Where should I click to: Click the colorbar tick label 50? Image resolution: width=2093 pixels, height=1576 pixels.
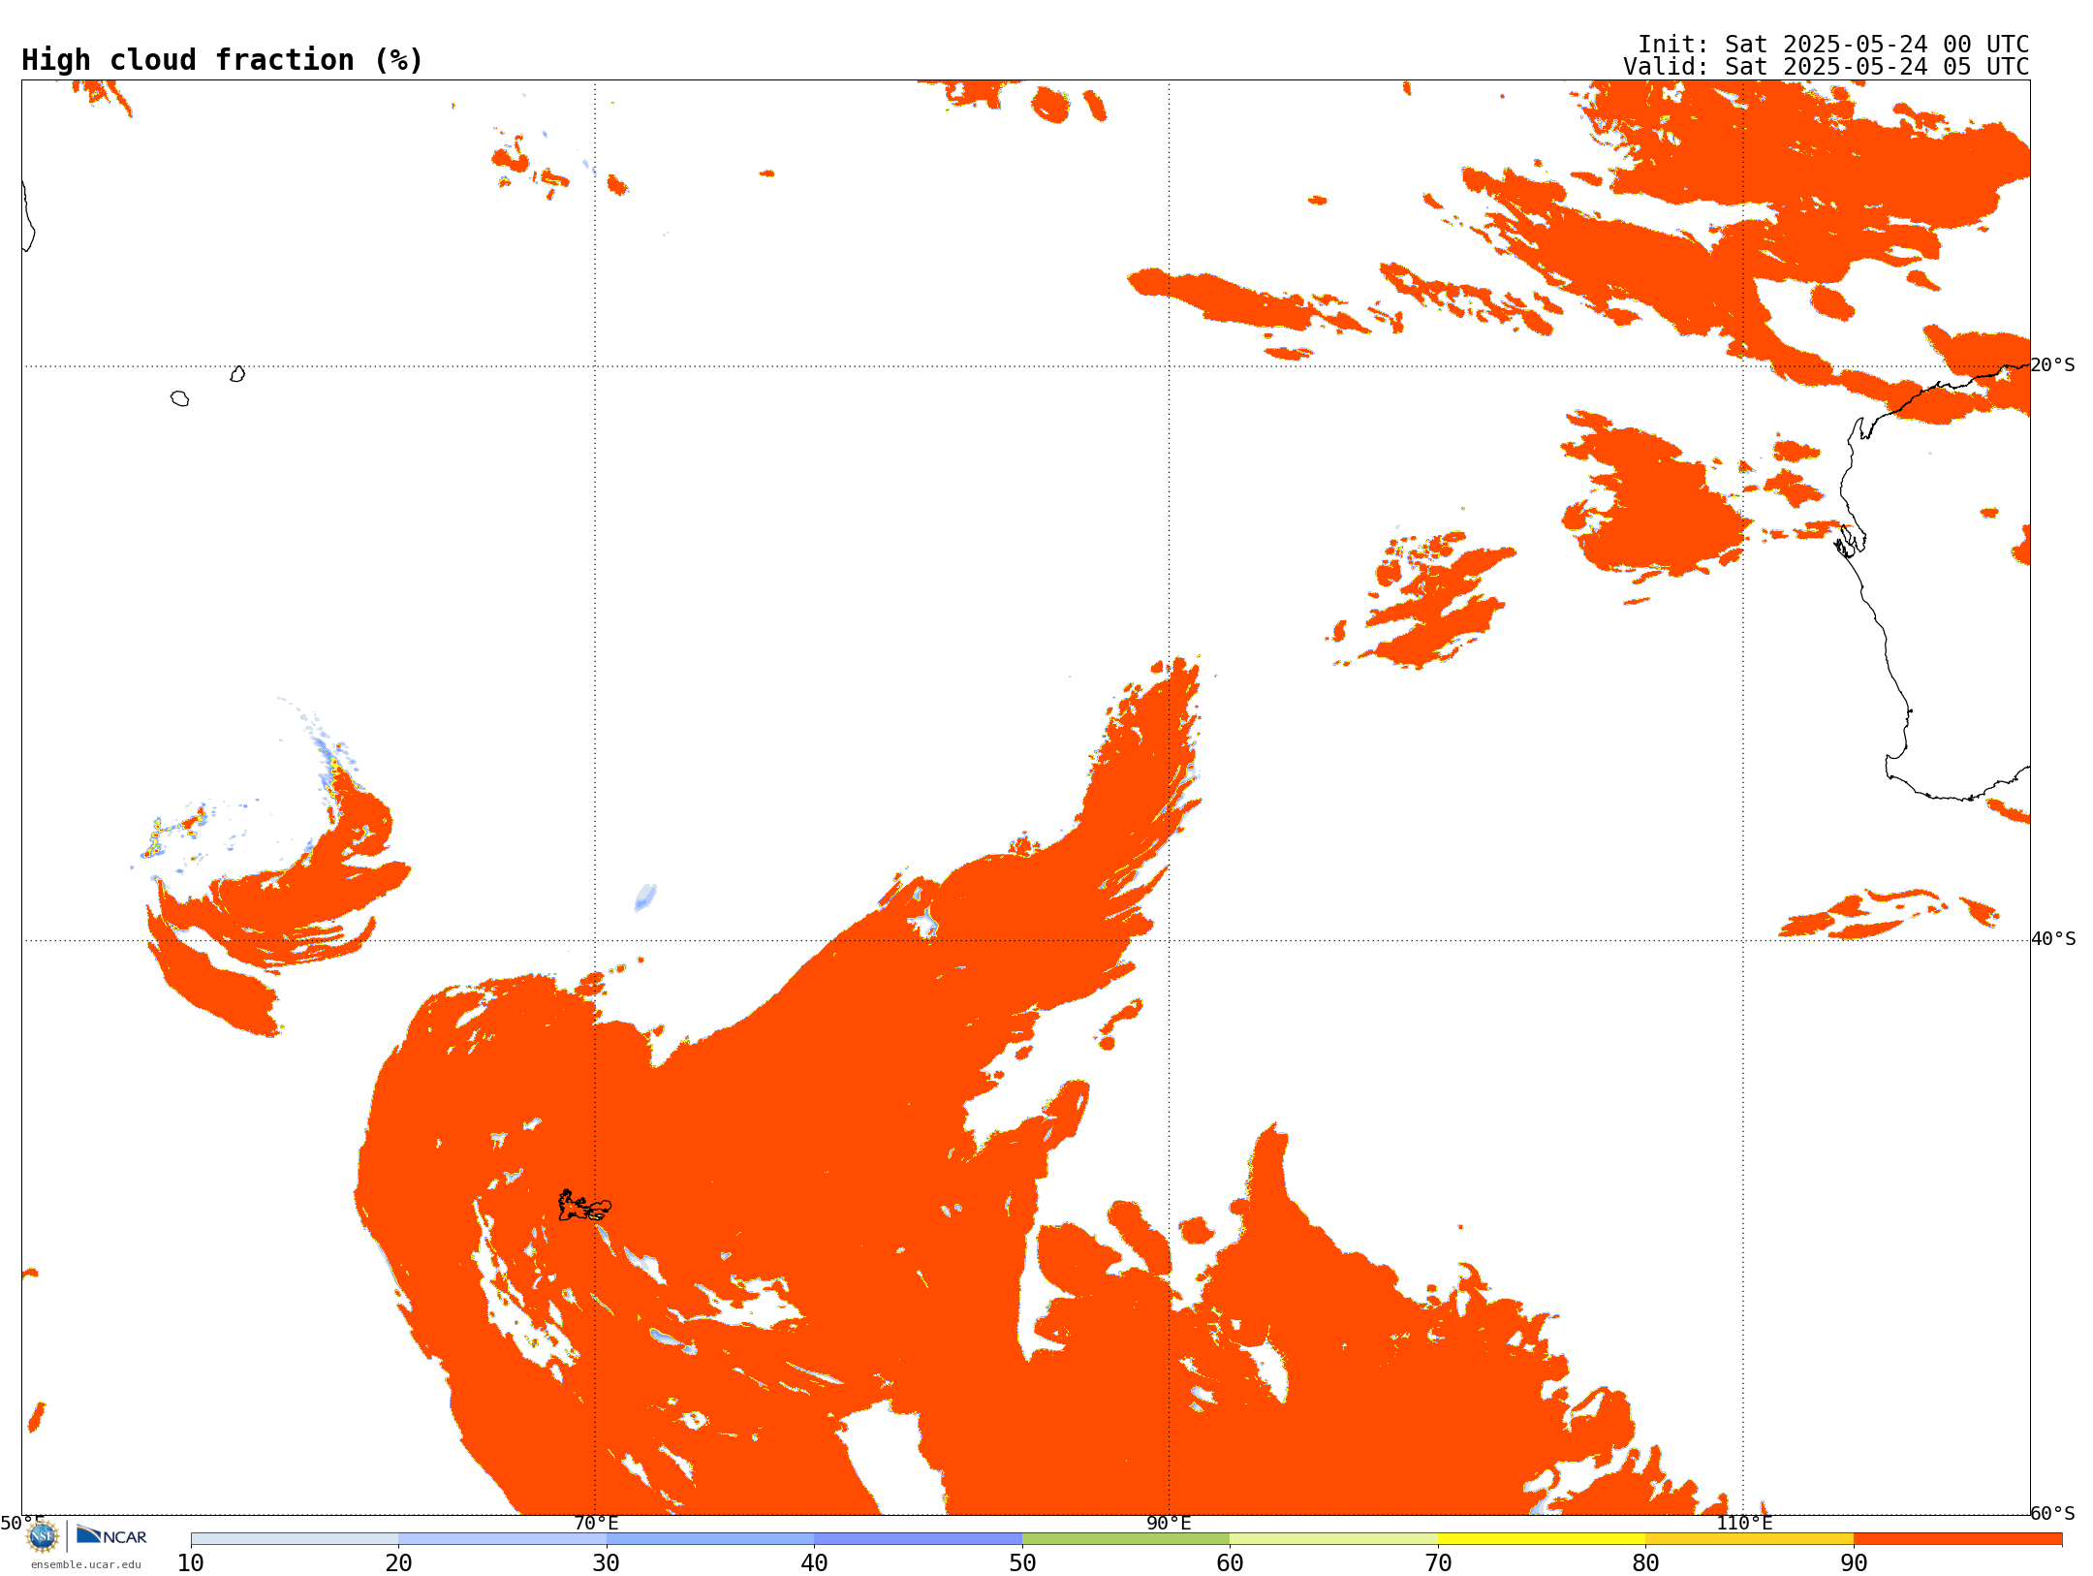pyautogui.click(x=1022, y=1562)
